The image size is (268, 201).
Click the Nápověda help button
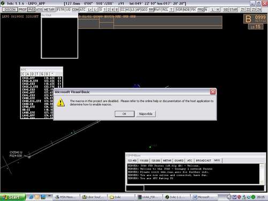pyautogui.click(x=146, y=114)
